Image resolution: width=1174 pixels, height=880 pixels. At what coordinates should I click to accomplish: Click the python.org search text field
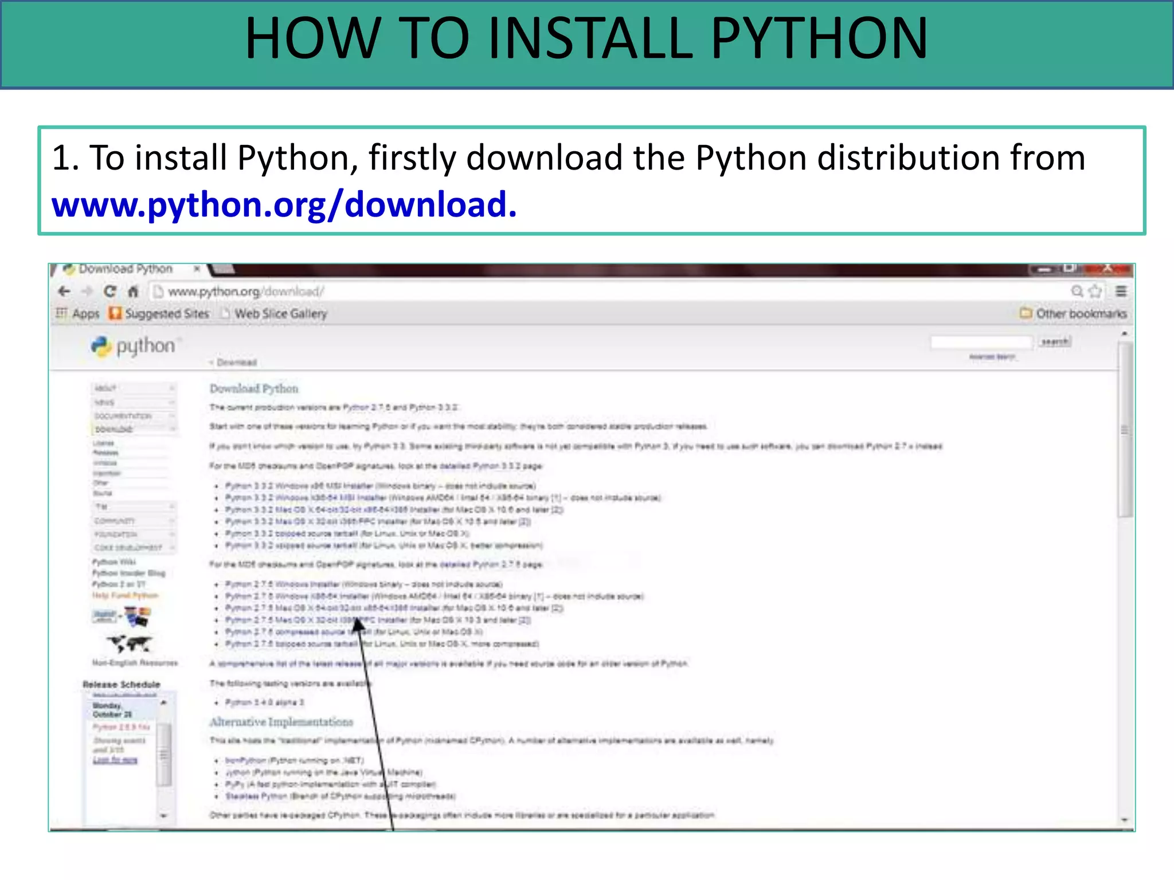(981, 342)
